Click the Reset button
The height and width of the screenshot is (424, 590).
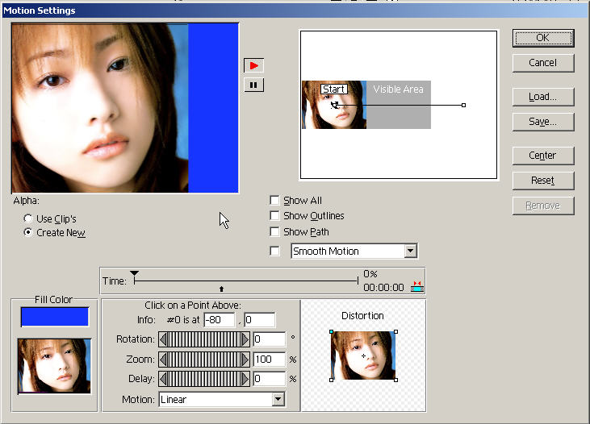point(543,181)
